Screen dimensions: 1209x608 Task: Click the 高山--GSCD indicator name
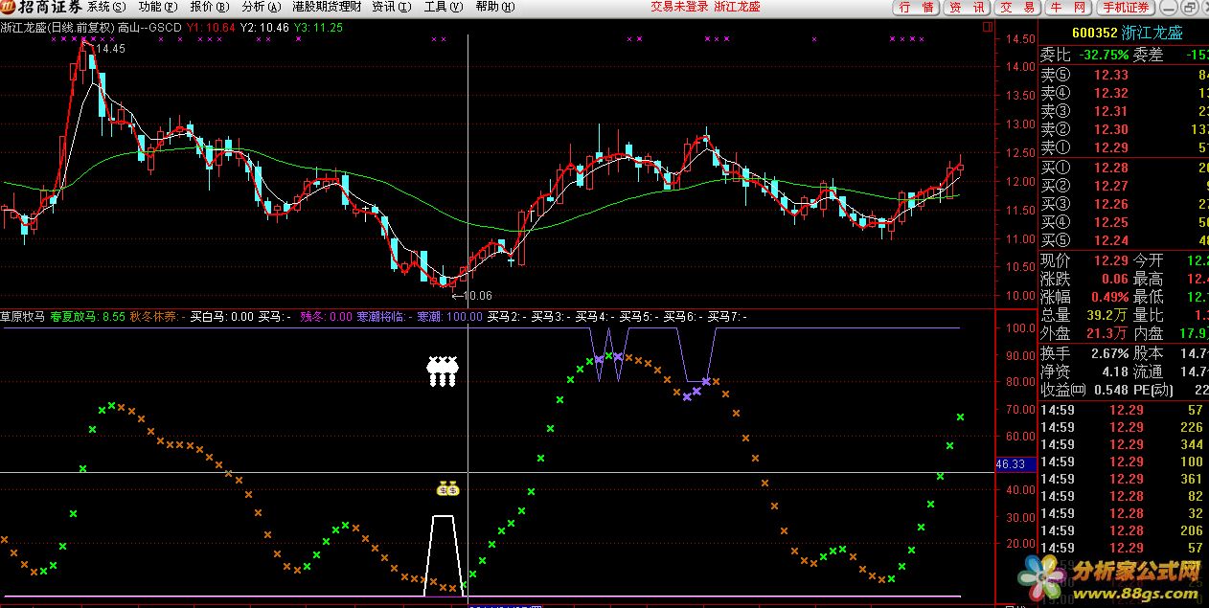point(149,28)
